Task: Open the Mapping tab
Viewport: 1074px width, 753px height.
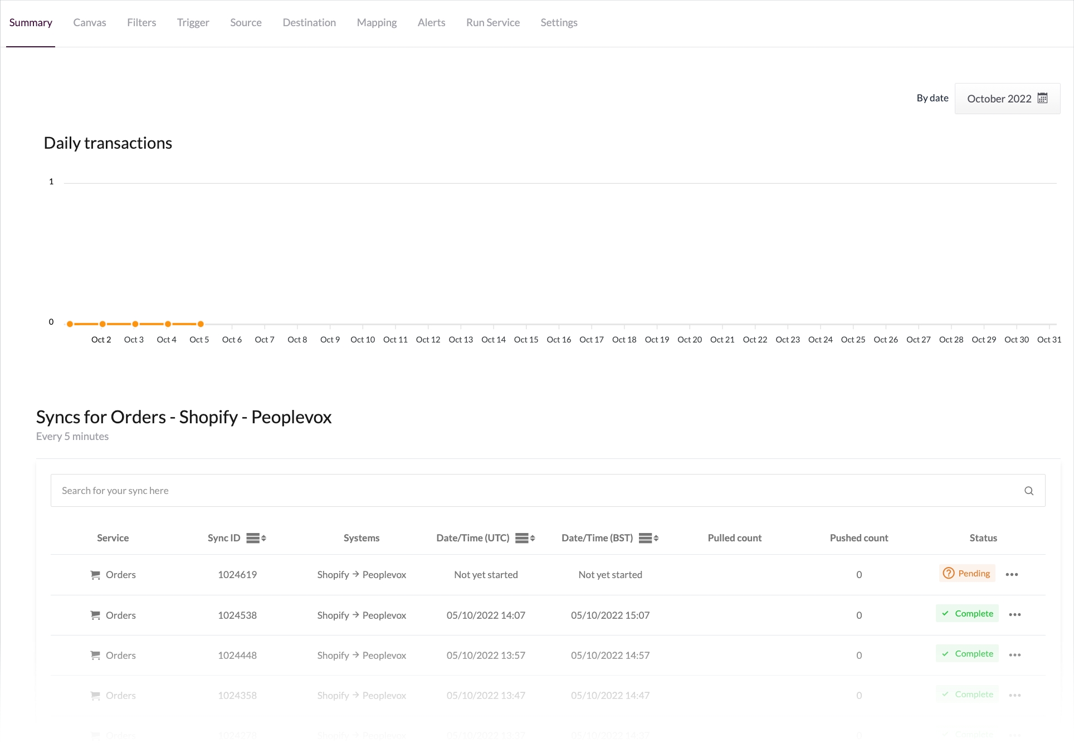Action: (x=377, y=23)
